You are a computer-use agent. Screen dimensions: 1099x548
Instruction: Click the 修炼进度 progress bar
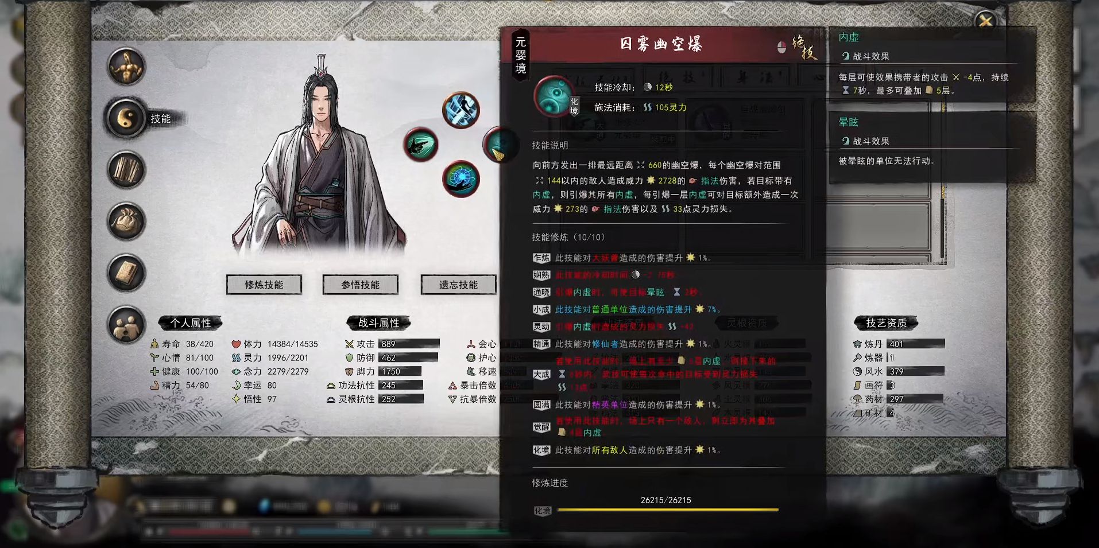[667, 510]
